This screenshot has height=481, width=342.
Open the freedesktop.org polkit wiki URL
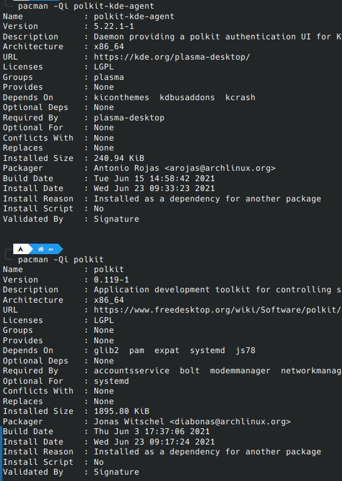(x=217, y=310)
